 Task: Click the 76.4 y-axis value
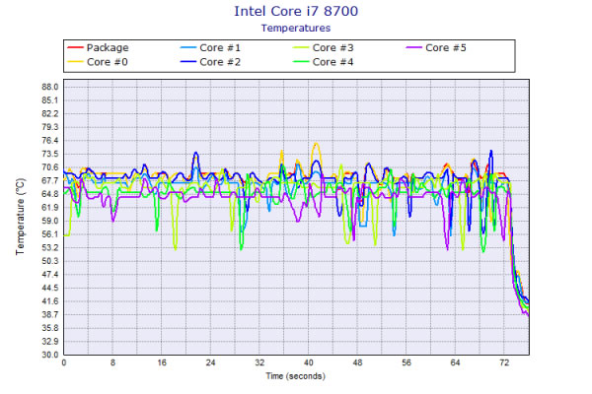pyautogui.click(x=50, y=141)
